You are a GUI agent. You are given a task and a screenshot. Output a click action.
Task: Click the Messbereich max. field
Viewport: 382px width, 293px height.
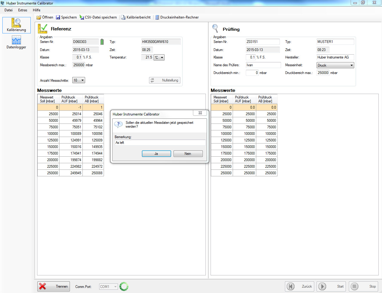[x=79, y=65]
